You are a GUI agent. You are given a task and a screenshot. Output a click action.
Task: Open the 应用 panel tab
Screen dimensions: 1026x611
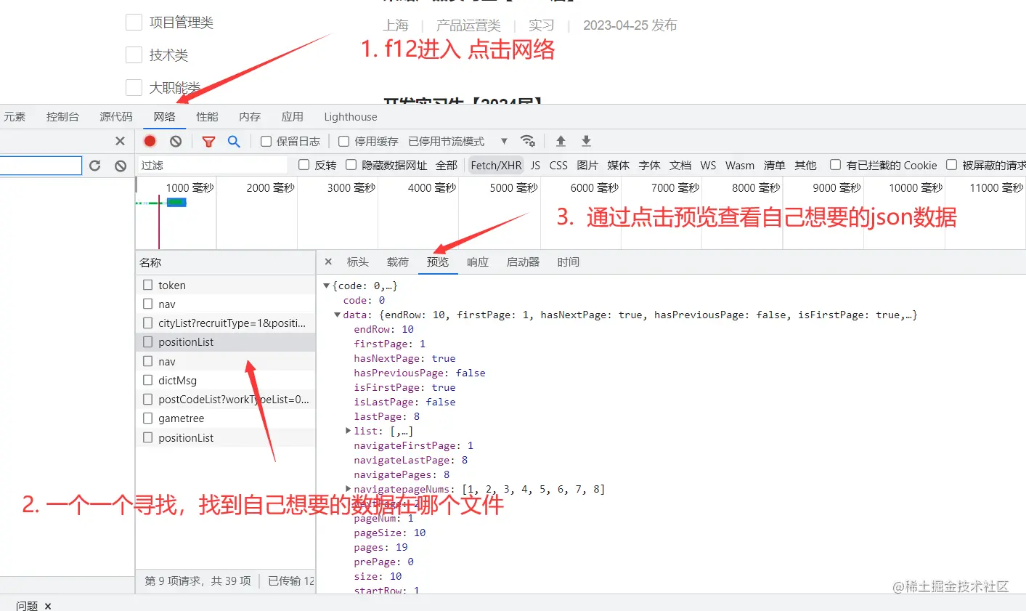(x=293, y=116)
